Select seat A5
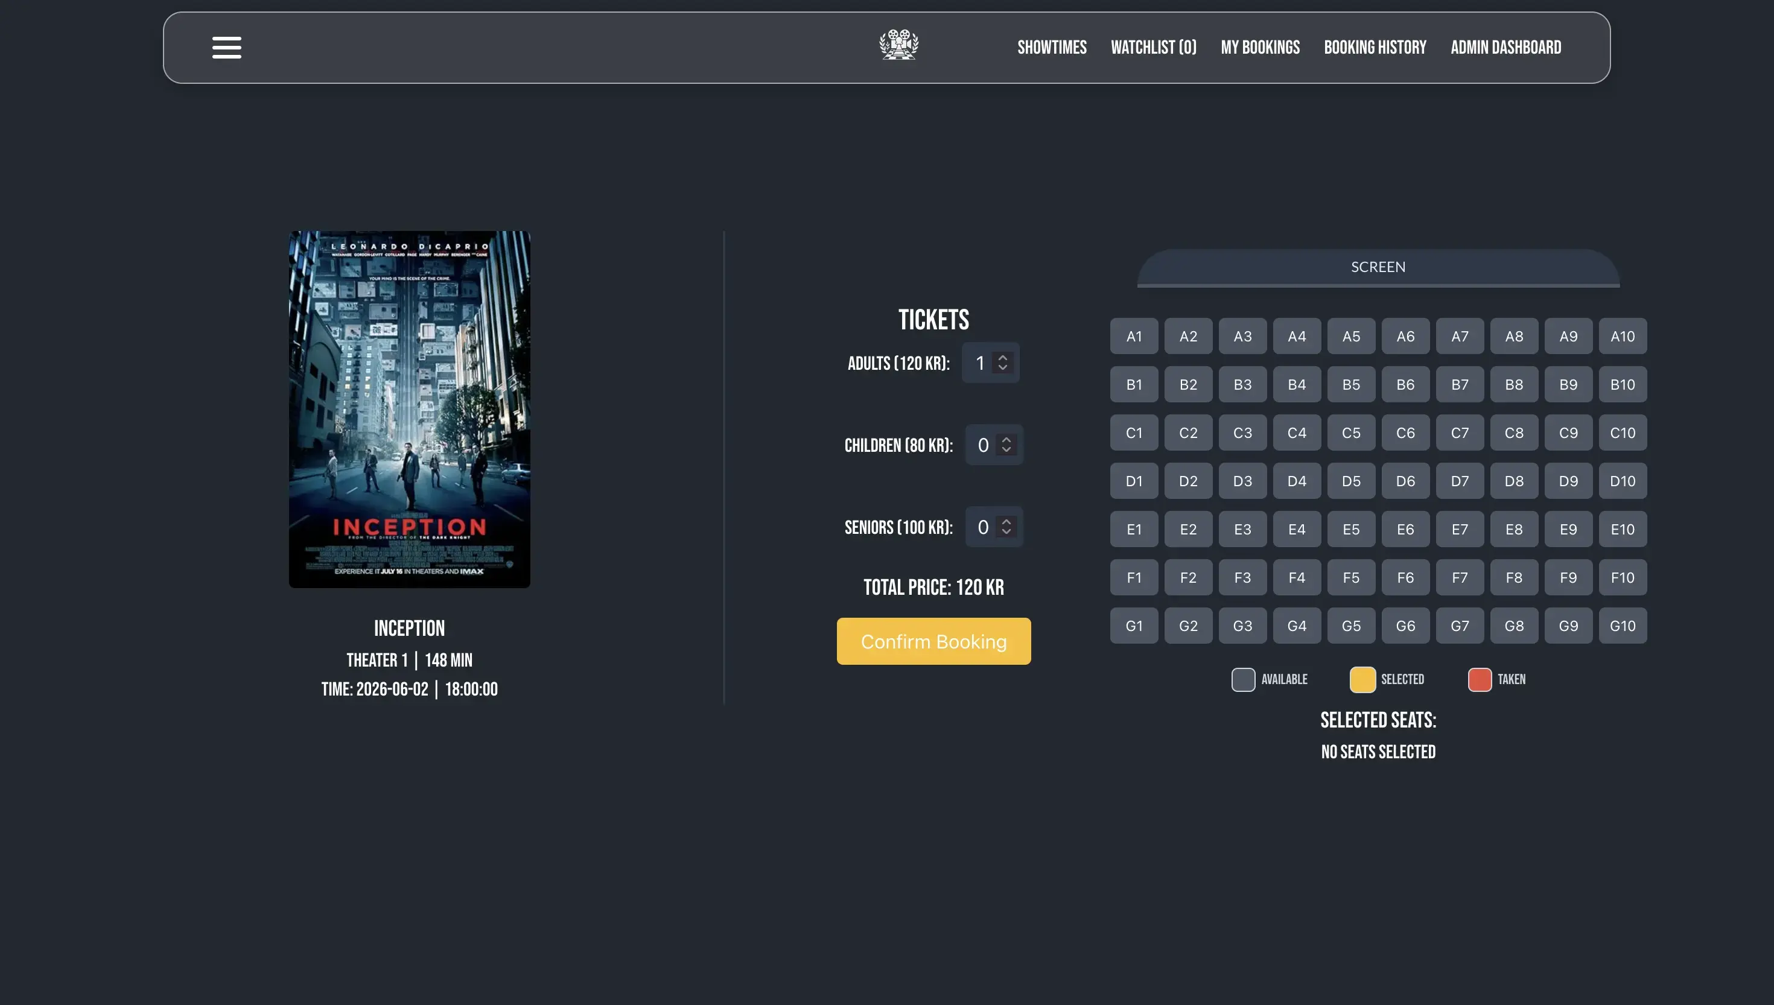This screenshot has width=1774, height=1005. click(x=1351, y=336)
